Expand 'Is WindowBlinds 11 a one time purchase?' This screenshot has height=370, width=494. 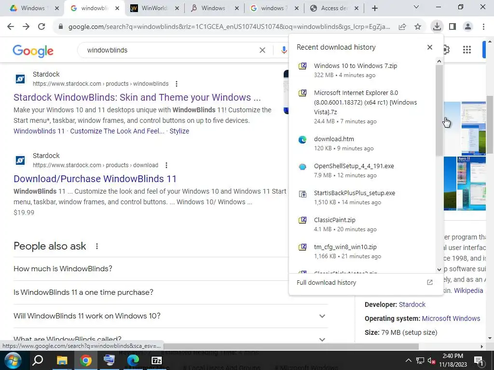pyautogui.click(x=151, y=292)
